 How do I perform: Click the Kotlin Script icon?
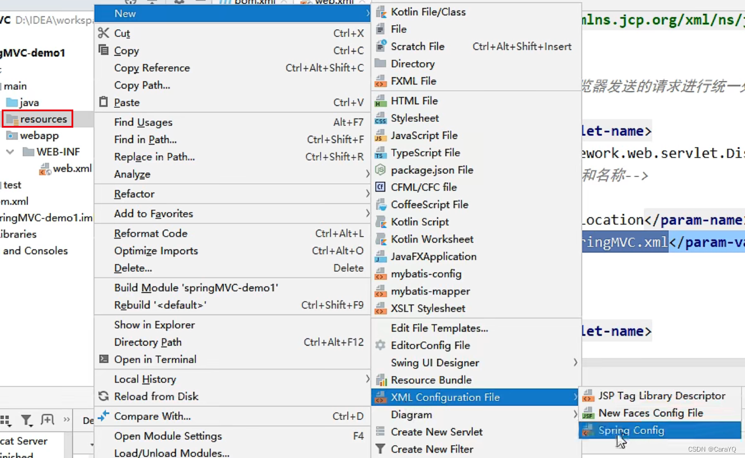click(x=381, y=222)
